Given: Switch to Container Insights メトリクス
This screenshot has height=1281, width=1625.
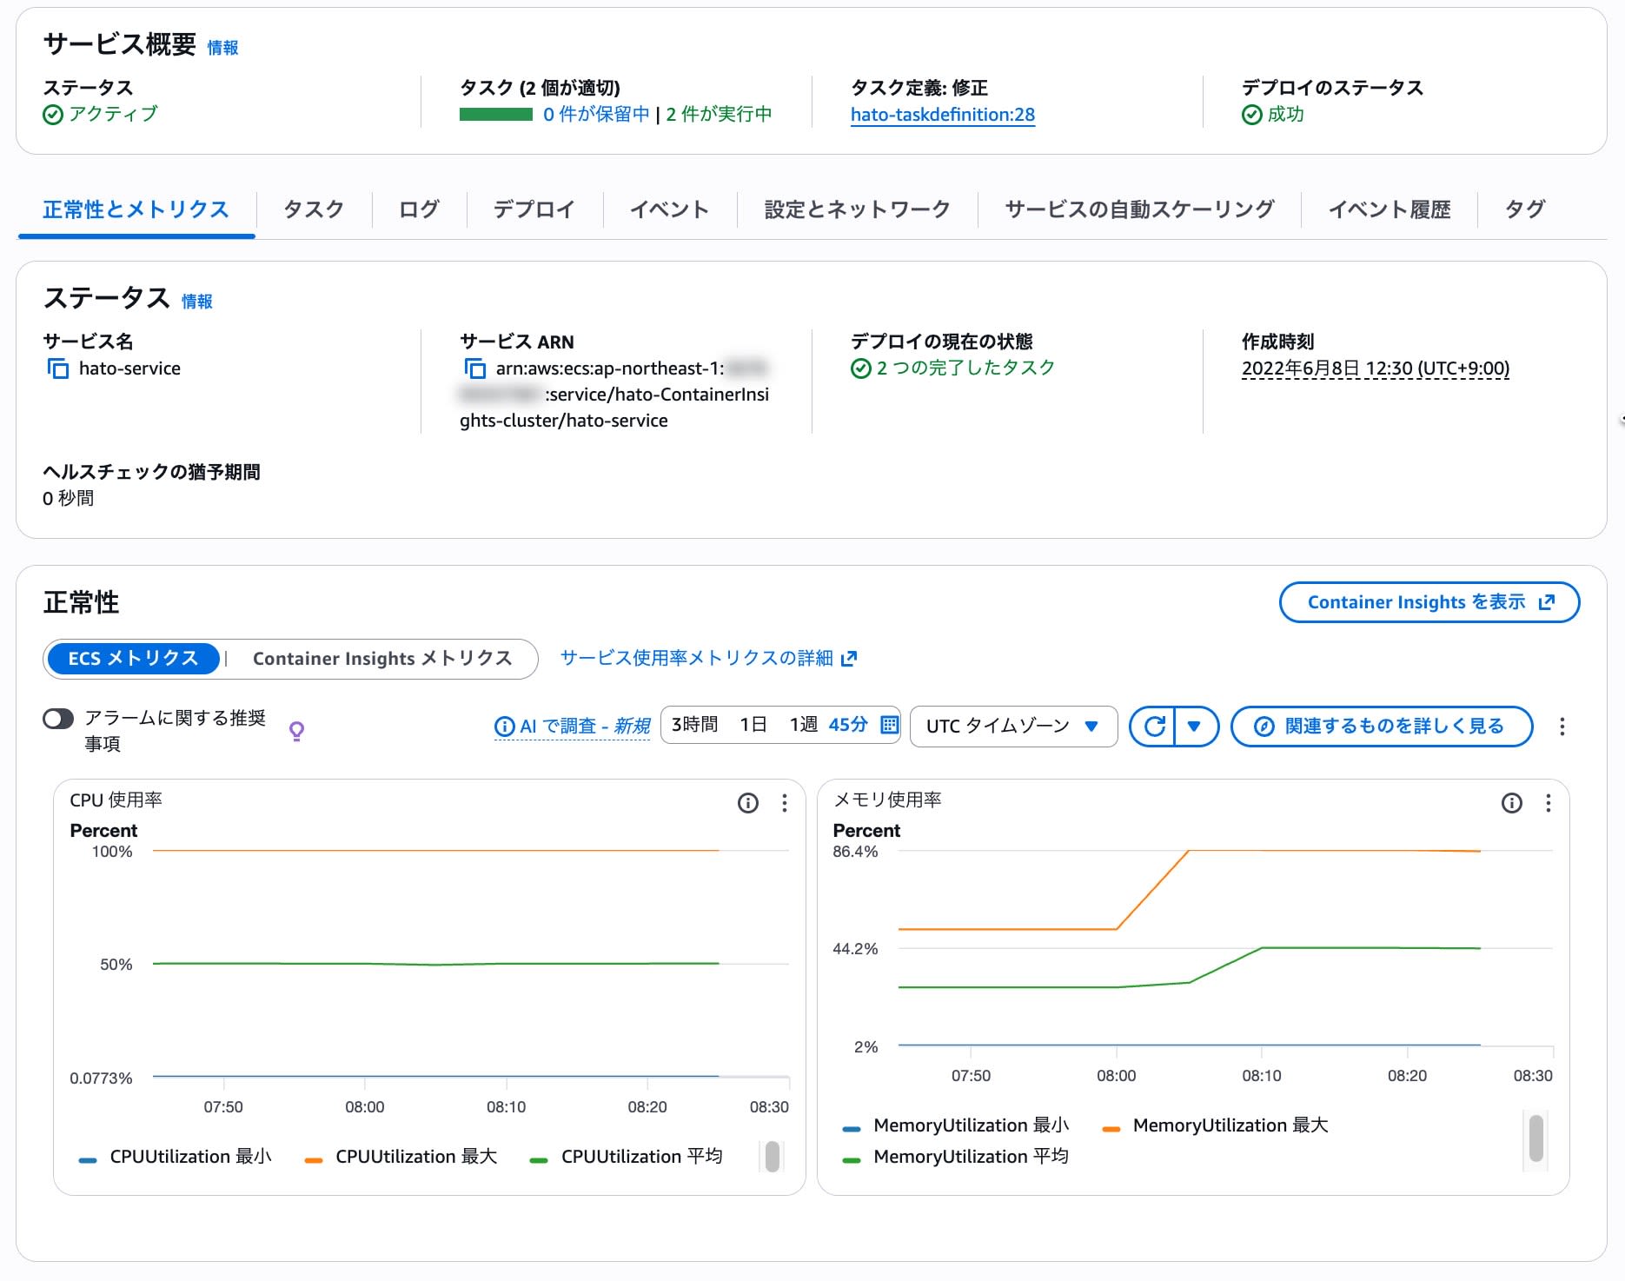Looking at the screenshot, I should point(383,659).
